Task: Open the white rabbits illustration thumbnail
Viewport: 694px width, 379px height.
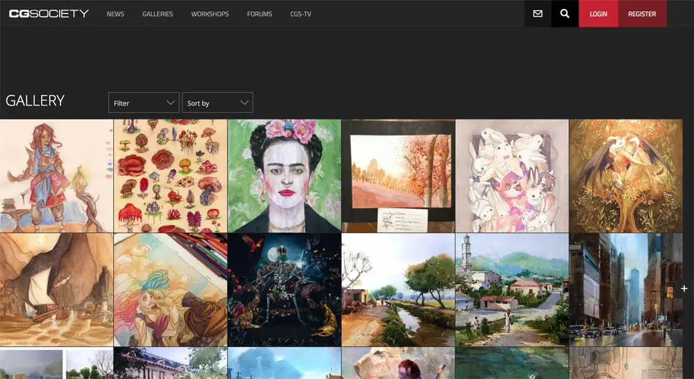Action: click(x=511, y=176)
